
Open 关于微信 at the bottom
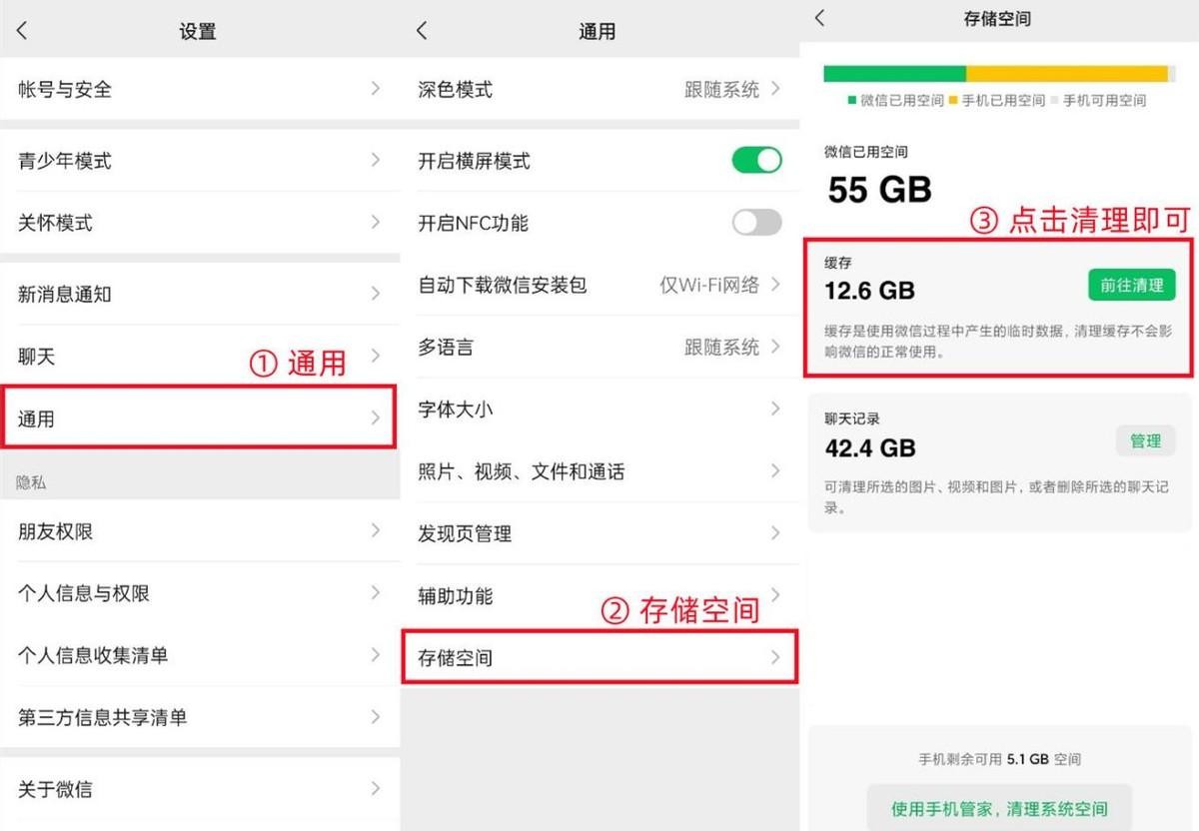[x=200, y=789]
